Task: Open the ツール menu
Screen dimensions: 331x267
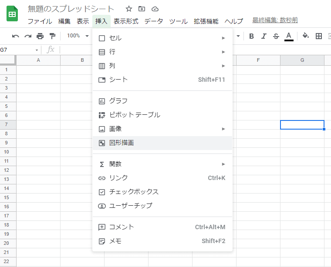Action: coord(179,21)
